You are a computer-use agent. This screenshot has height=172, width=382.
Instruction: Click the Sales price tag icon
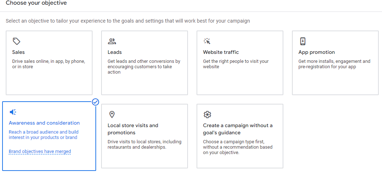click(x=16, y=41)
